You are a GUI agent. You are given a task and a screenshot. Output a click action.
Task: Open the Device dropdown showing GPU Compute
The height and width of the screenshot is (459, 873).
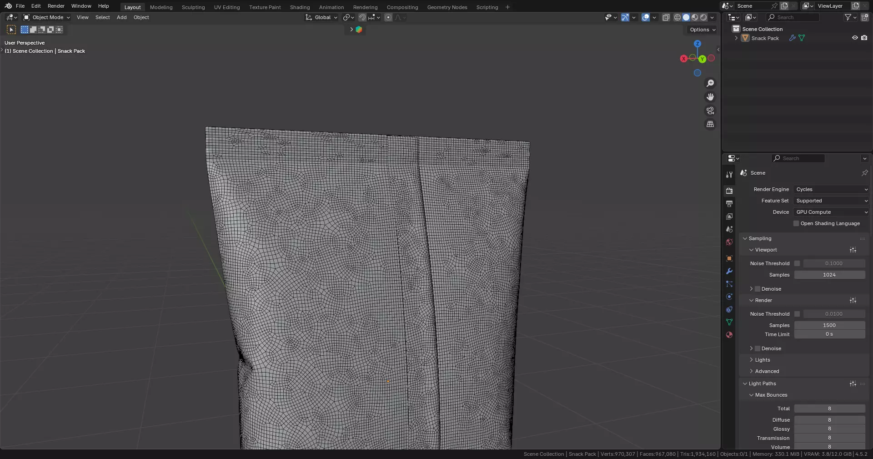831,212
